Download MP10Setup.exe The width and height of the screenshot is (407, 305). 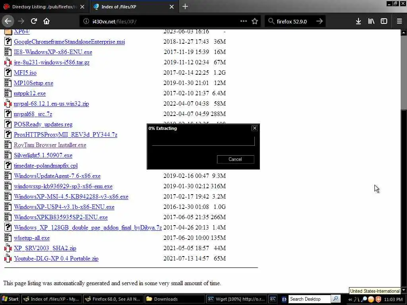33,83
